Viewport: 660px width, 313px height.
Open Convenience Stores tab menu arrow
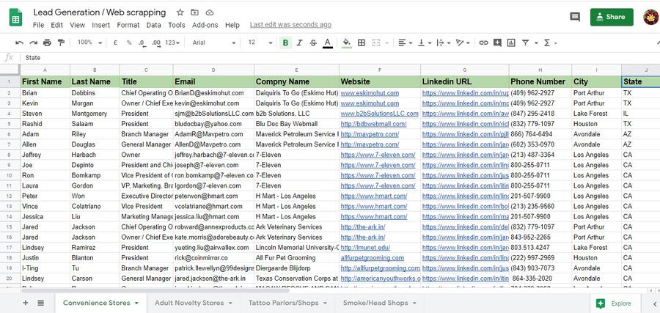click(x=136, y=303)
